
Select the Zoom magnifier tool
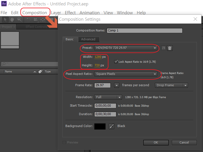click(x=20, y=20)
